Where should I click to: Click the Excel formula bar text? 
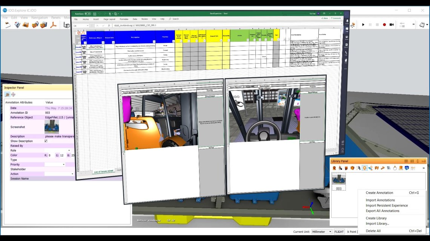(x=135, y=25)
